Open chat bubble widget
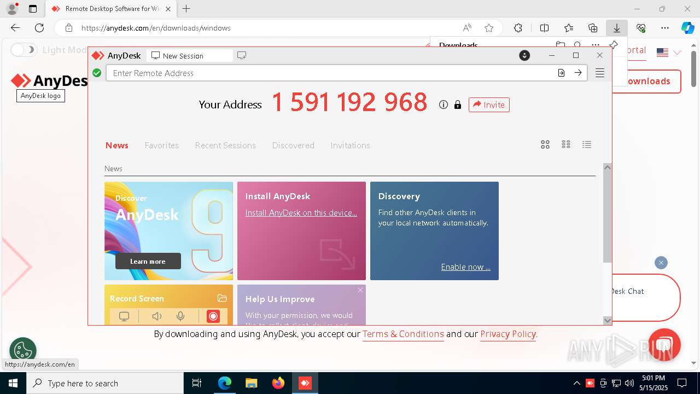The height and width of the screenshot is (394, 700). [x=664, y=345]
